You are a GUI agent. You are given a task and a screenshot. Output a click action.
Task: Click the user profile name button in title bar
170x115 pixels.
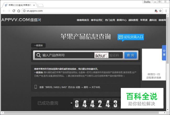pos(147,2)
